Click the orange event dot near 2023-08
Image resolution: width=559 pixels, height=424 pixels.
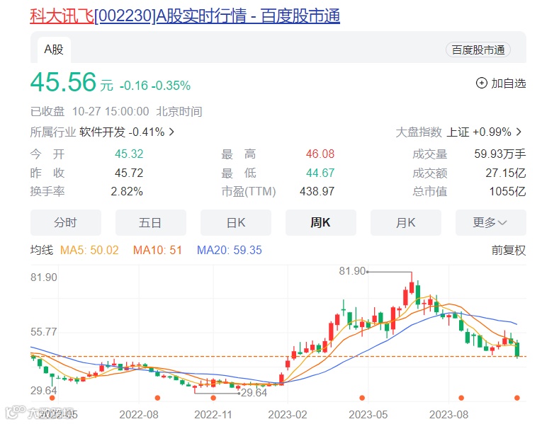click(461, 398)
